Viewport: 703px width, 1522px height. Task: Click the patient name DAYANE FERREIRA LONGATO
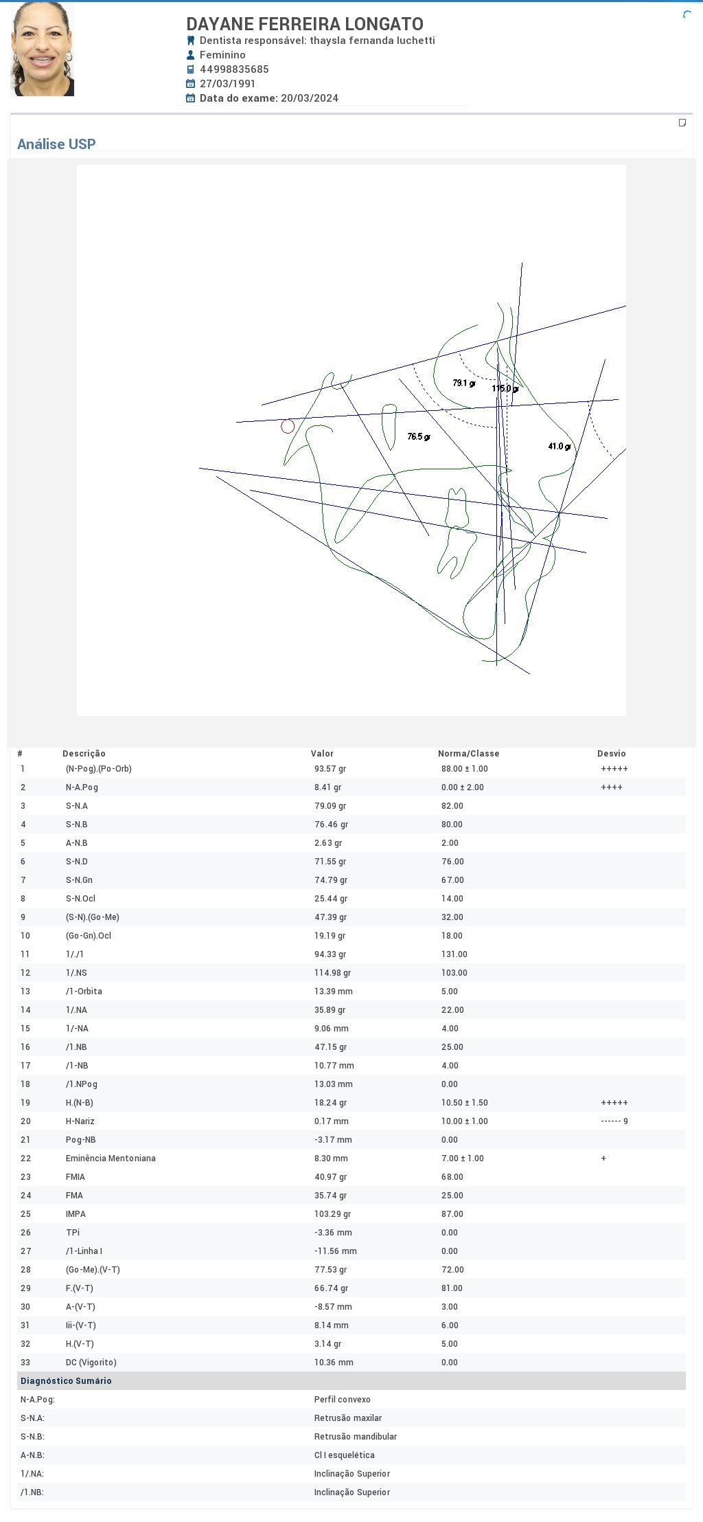305,24
